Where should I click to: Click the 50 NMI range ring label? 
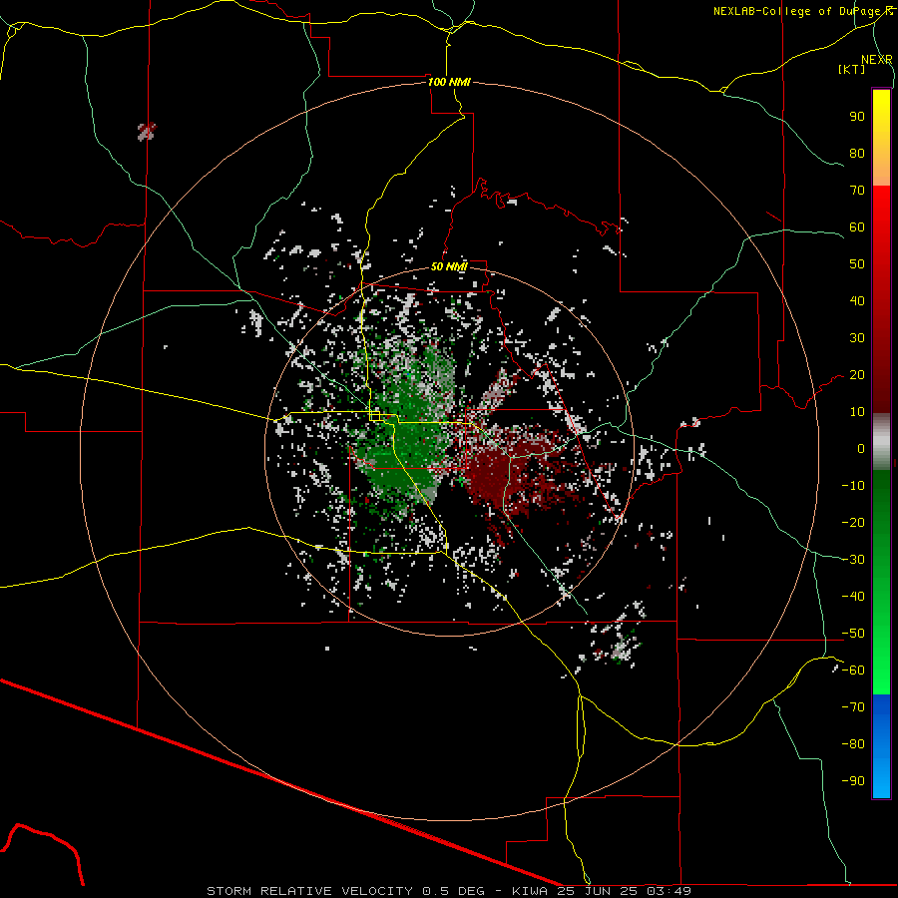449,266
